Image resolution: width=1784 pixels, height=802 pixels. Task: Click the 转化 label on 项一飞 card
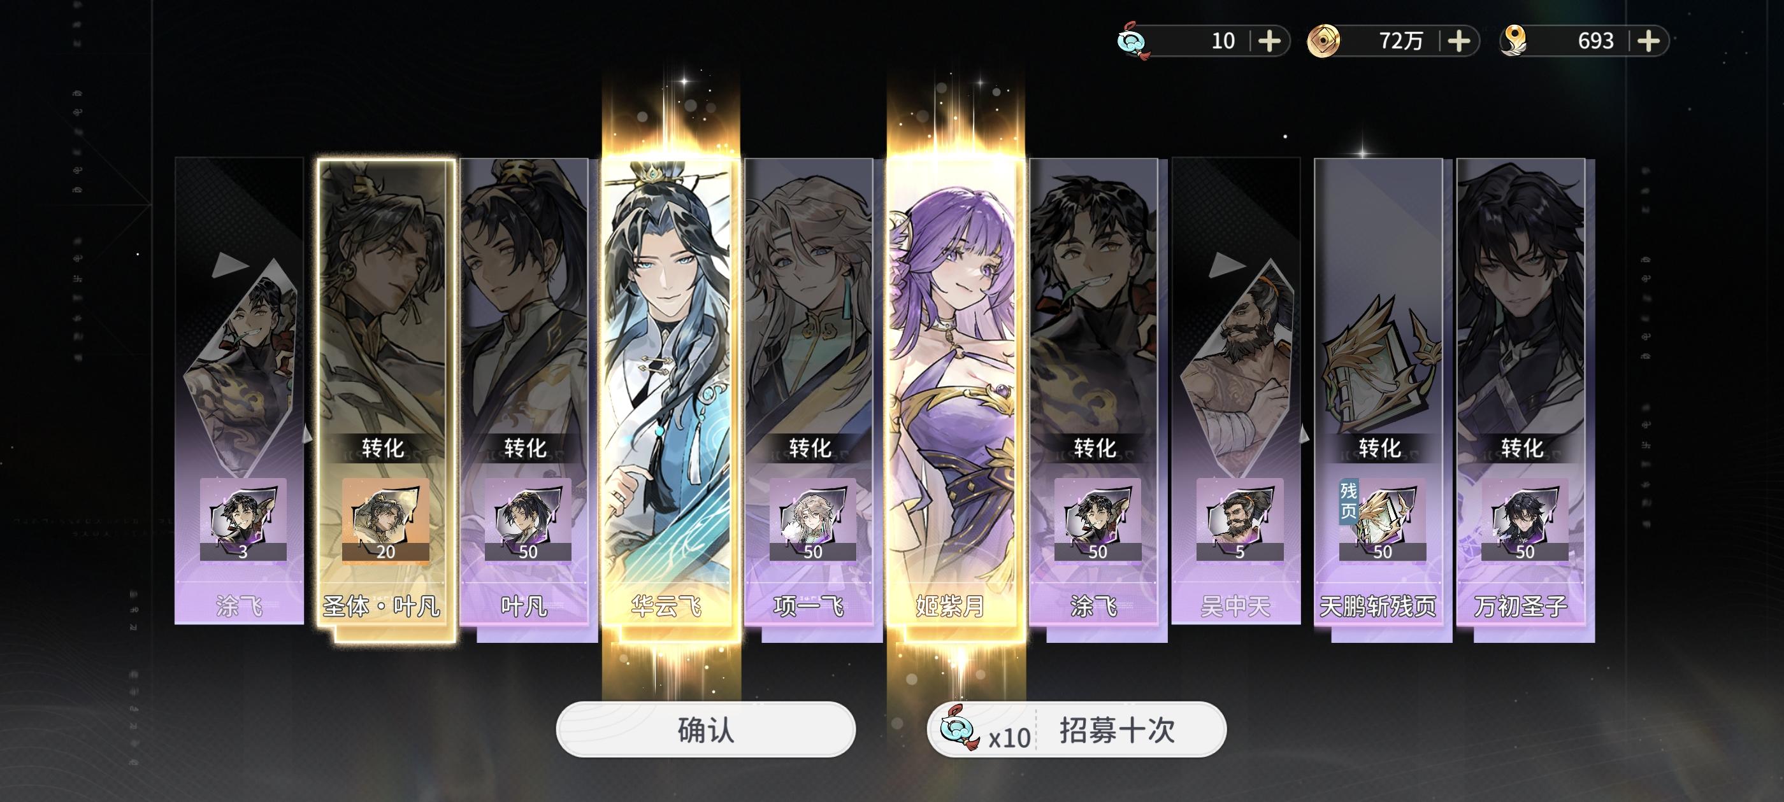(x=809, y=447)
